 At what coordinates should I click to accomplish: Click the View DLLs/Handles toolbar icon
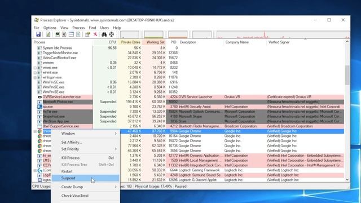(x=78, y=34)
